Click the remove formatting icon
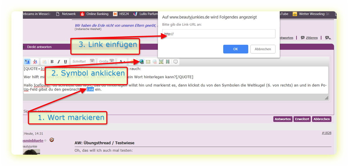This screenshot has height=166, width=348. (35, 61)
